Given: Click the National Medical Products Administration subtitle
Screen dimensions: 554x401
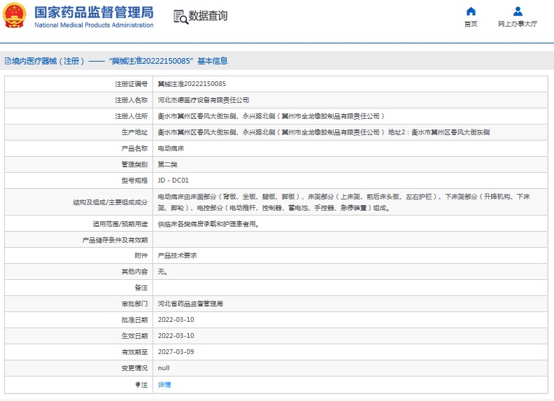Looking at the screenshot, I should pos(94,25).
